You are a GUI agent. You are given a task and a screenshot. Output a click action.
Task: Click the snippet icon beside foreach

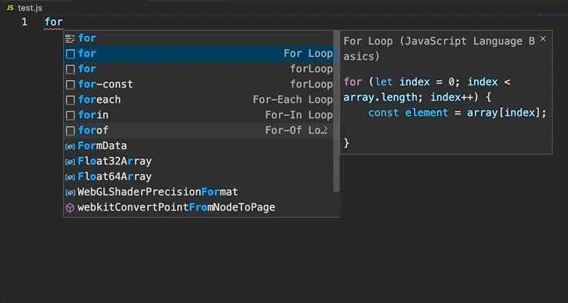tap(70, 100)
